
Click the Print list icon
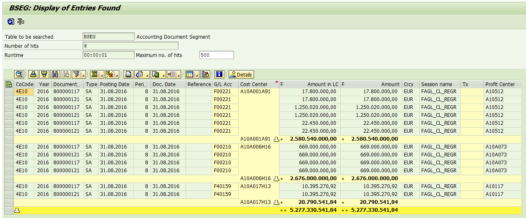pyautogui.click(x=128, y=74)
